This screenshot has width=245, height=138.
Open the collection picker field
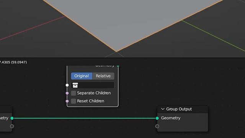tap(93, 85)
